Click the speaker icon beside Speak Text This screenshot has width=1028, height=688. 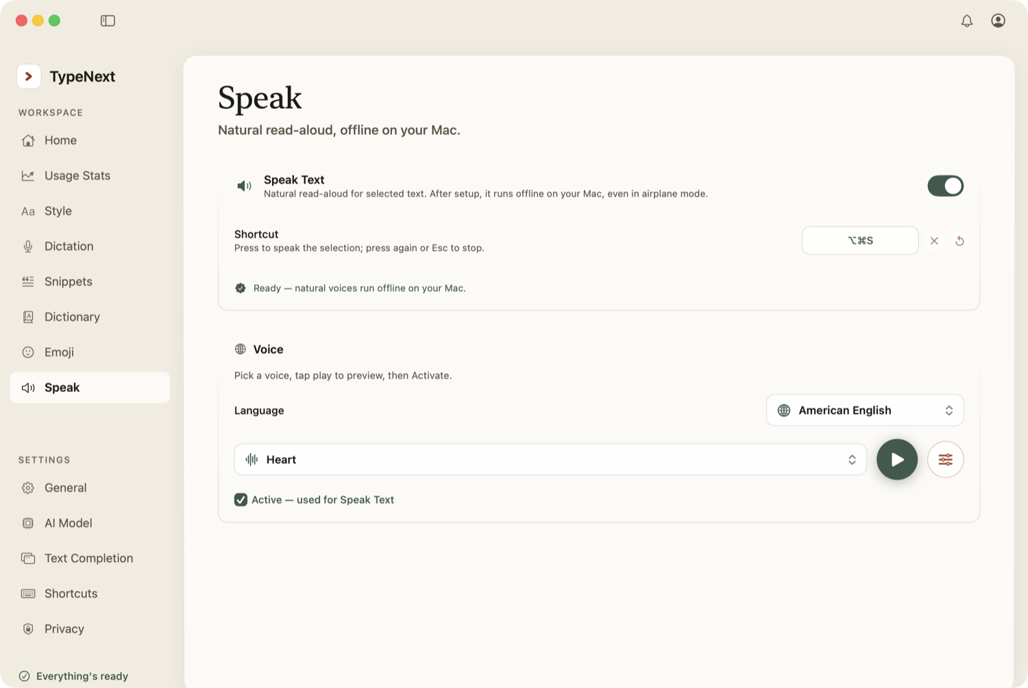pos(244,186)
